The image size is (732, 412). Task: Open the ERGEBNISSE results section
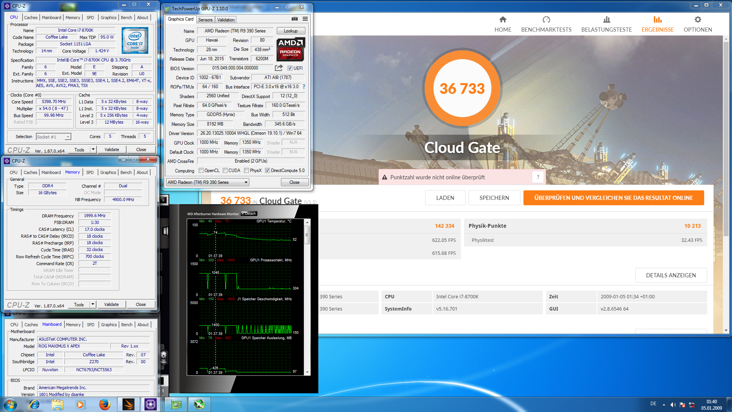658,24
